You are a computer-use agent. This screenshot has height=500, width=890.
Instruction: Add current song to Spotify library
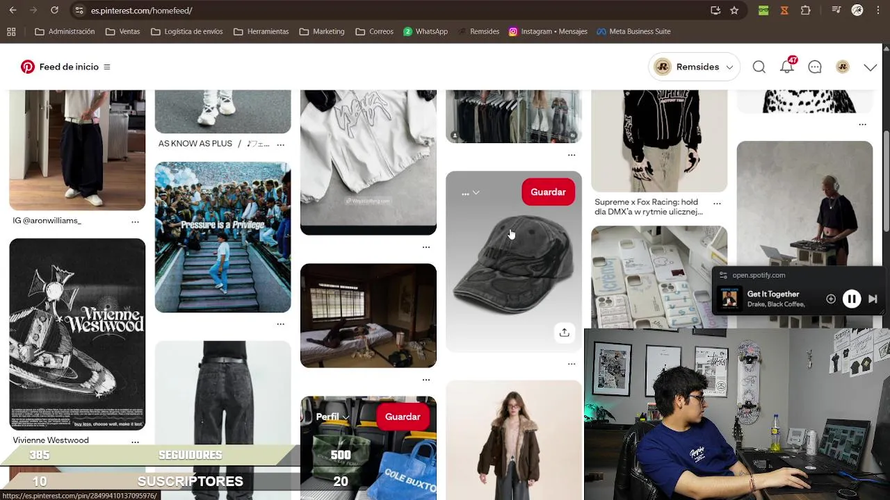coord(831,299)
